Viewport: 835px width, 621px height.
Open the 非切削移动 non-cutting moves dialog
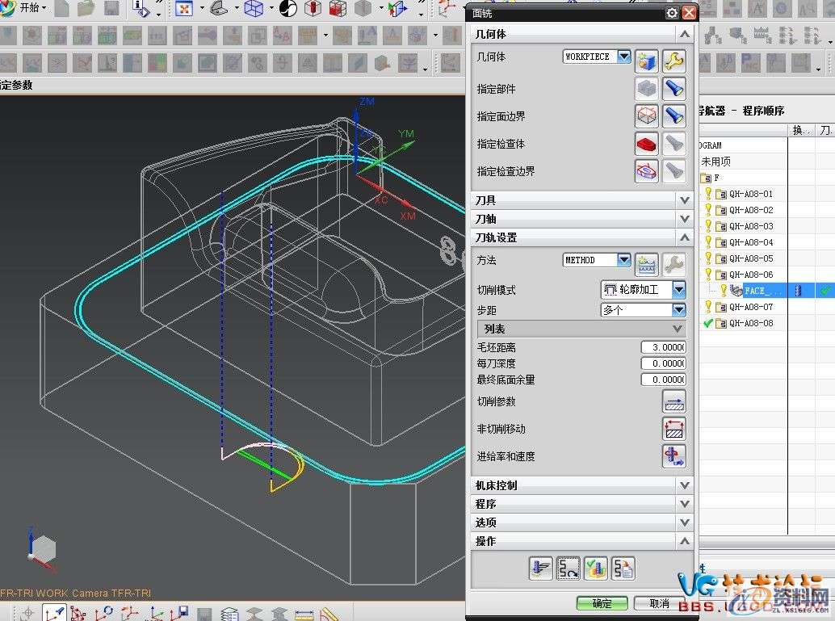click(x=674, y=428)
